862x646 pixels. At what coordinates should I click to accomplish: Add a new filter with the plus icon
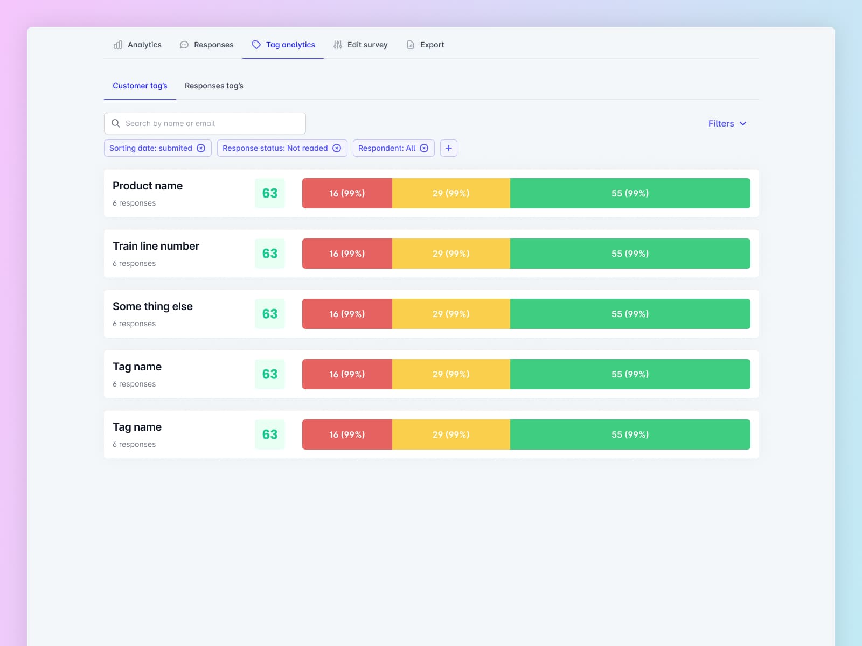449,148
